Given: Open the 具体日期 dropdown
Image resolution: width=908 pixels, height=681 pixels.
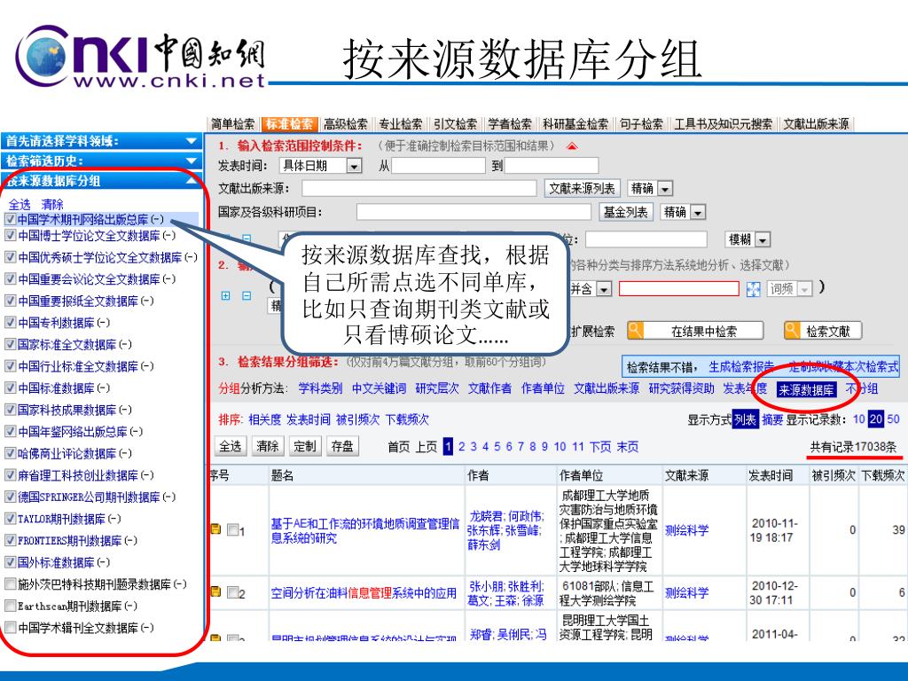Looking at the screenshot, I should tap(353, 166).
